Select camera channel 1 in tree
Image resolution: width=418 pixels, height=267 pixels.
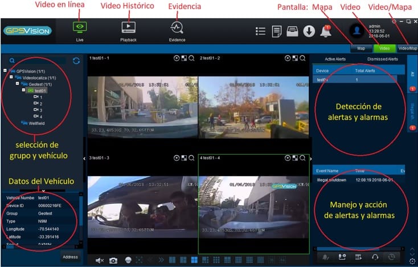pos(38,97)
